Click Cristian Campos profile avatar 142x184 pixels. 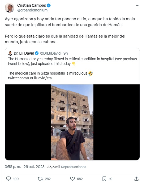pyautogui.click(x=10, y=8)
